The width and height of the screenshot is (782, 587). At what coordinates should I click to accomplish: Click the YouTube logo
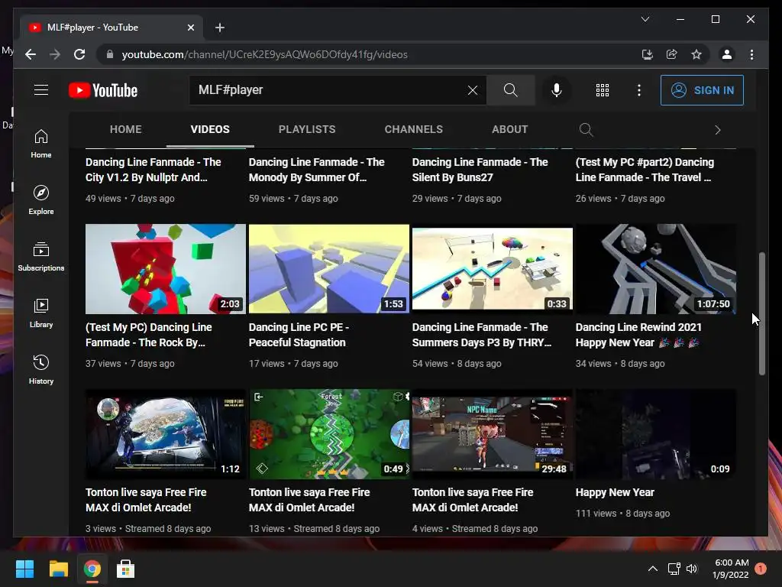point(103,90)
